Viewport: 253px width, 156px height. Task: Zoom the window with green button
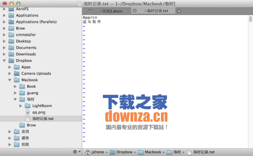[x=19, y=3]
